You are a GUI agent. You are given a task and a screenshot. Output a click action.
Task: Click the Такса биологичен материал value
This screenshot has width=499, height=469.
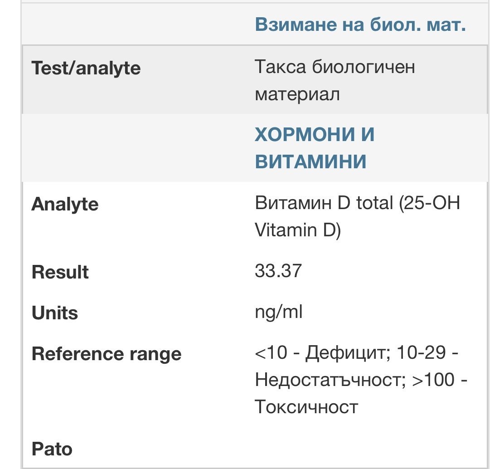334,81
